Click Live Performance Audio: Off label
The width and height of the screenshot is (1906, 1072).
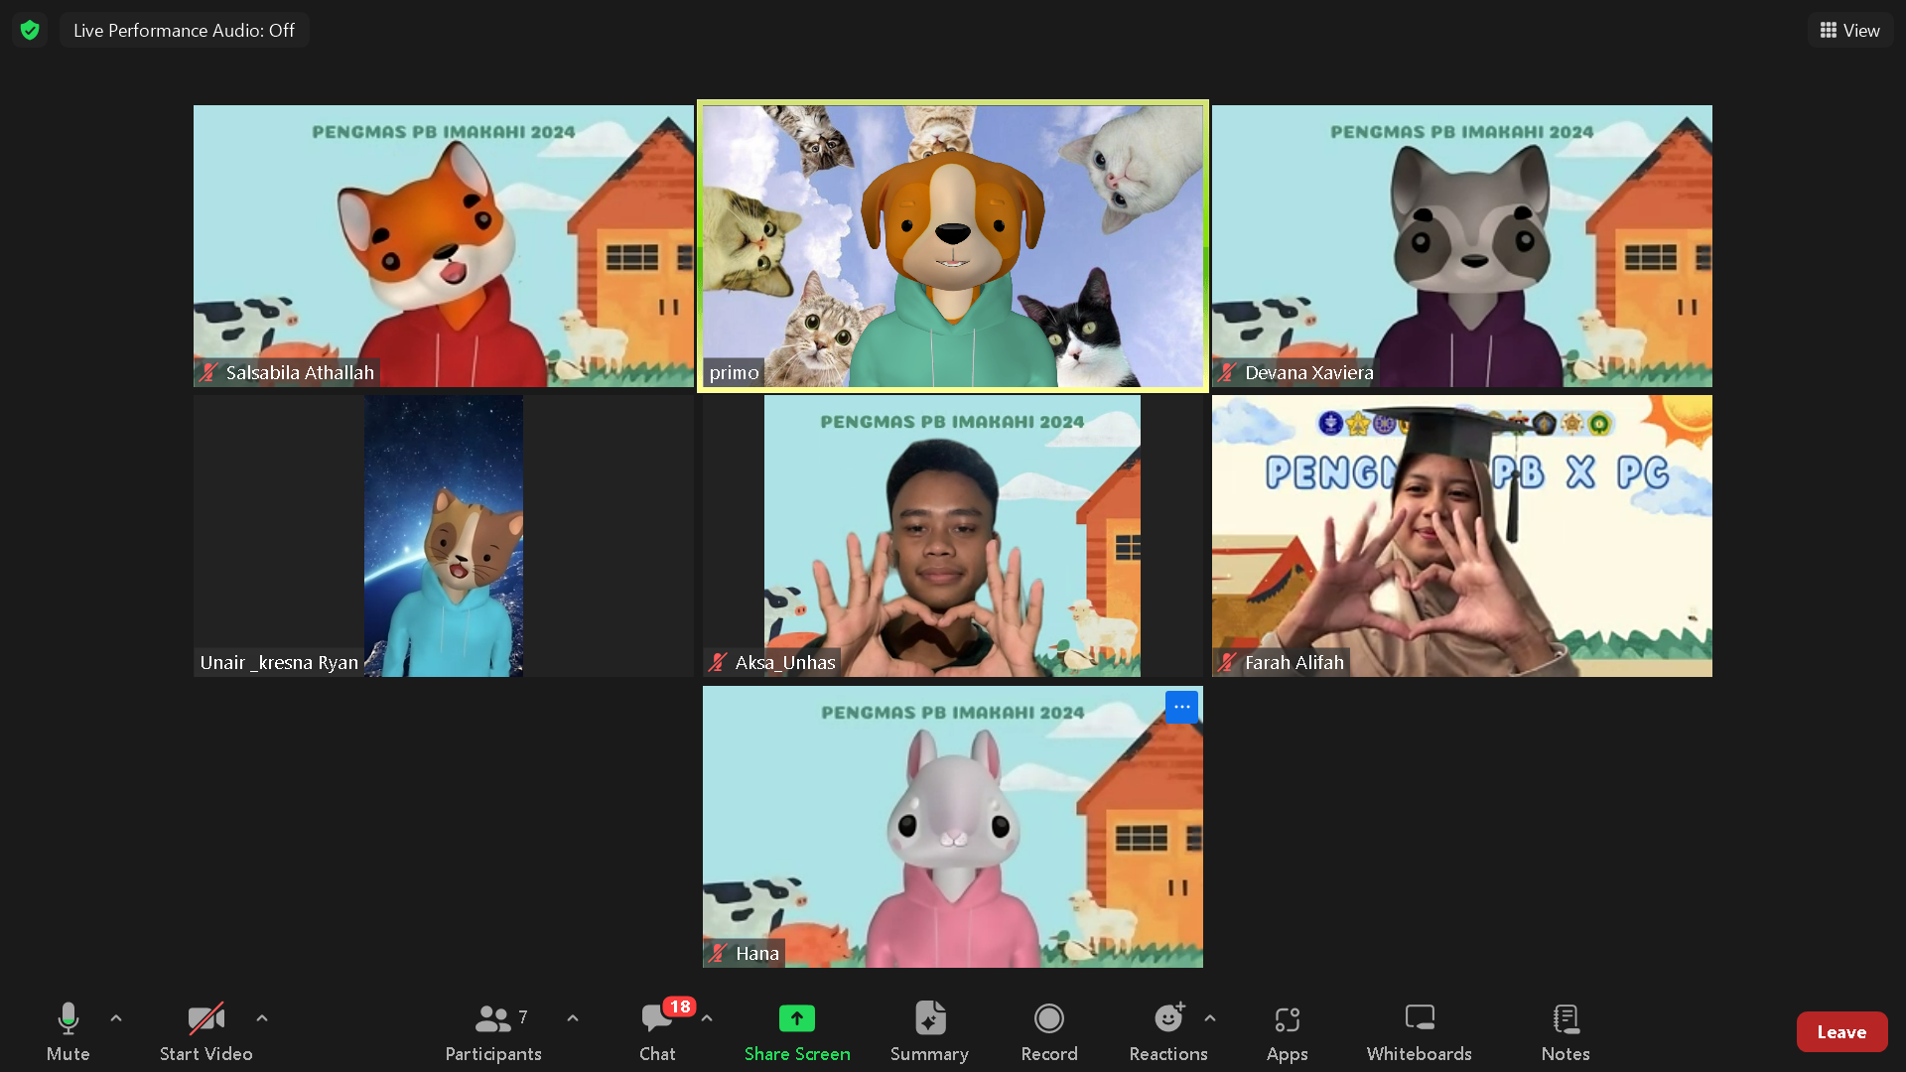184,30
